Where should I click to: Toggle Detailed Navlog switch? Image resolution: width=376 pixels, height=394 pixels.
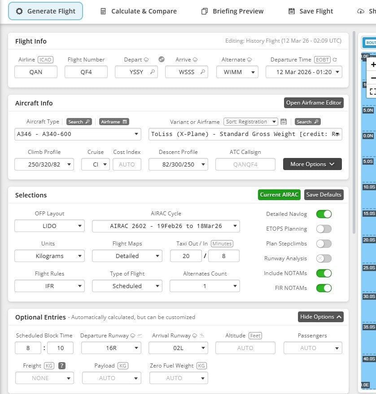[x=324, y=214]
